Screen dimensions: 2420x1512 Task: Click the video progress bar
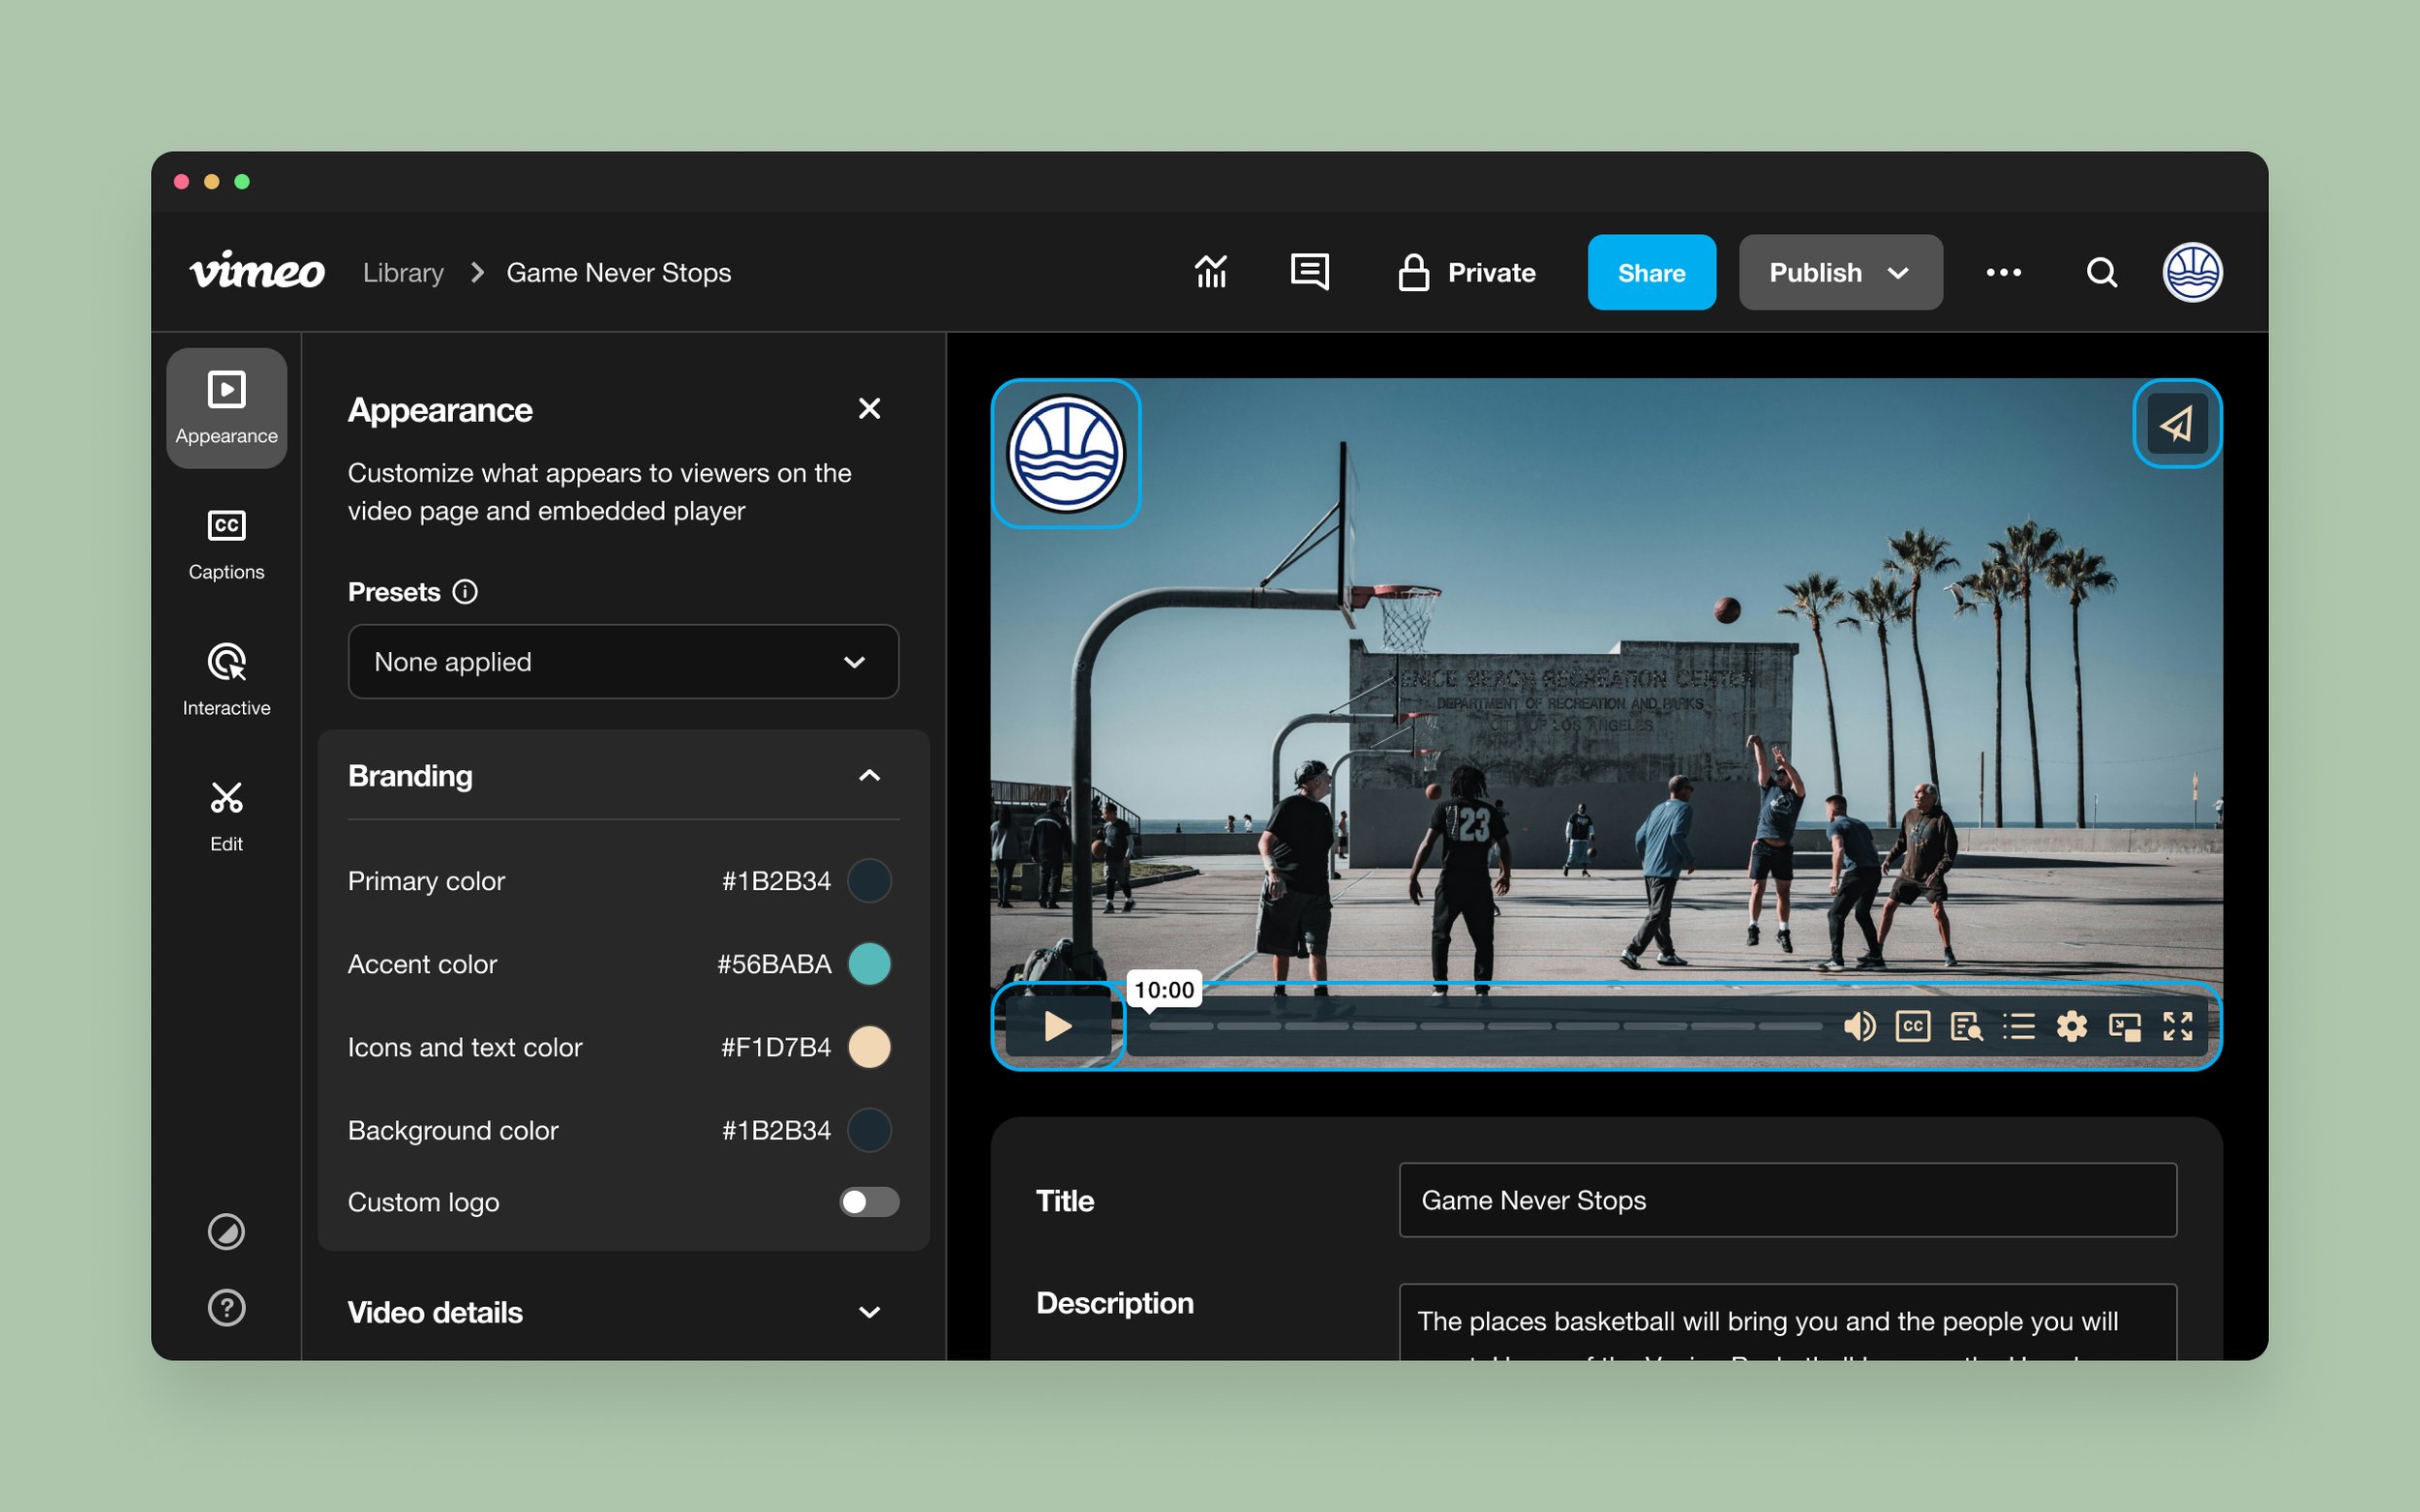pos(1484,1026)
